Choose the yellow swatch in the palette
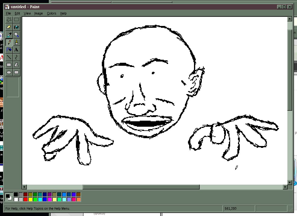Viewport: 297px width, 216px height. pyautogui.click(x=30, y=199)
